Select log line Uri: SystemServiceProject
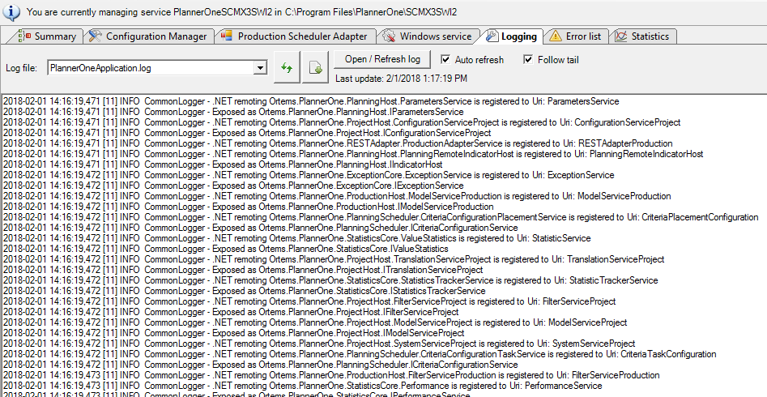The image size is (767, 397). tap(319, 344)
